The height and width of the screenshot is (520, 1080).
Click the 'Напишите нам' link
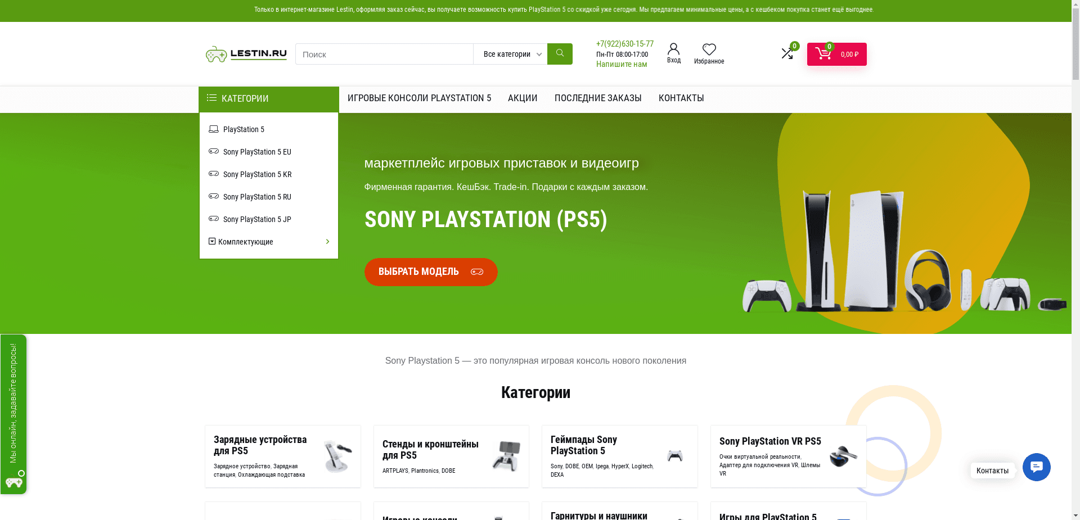(x=622, y=64)
